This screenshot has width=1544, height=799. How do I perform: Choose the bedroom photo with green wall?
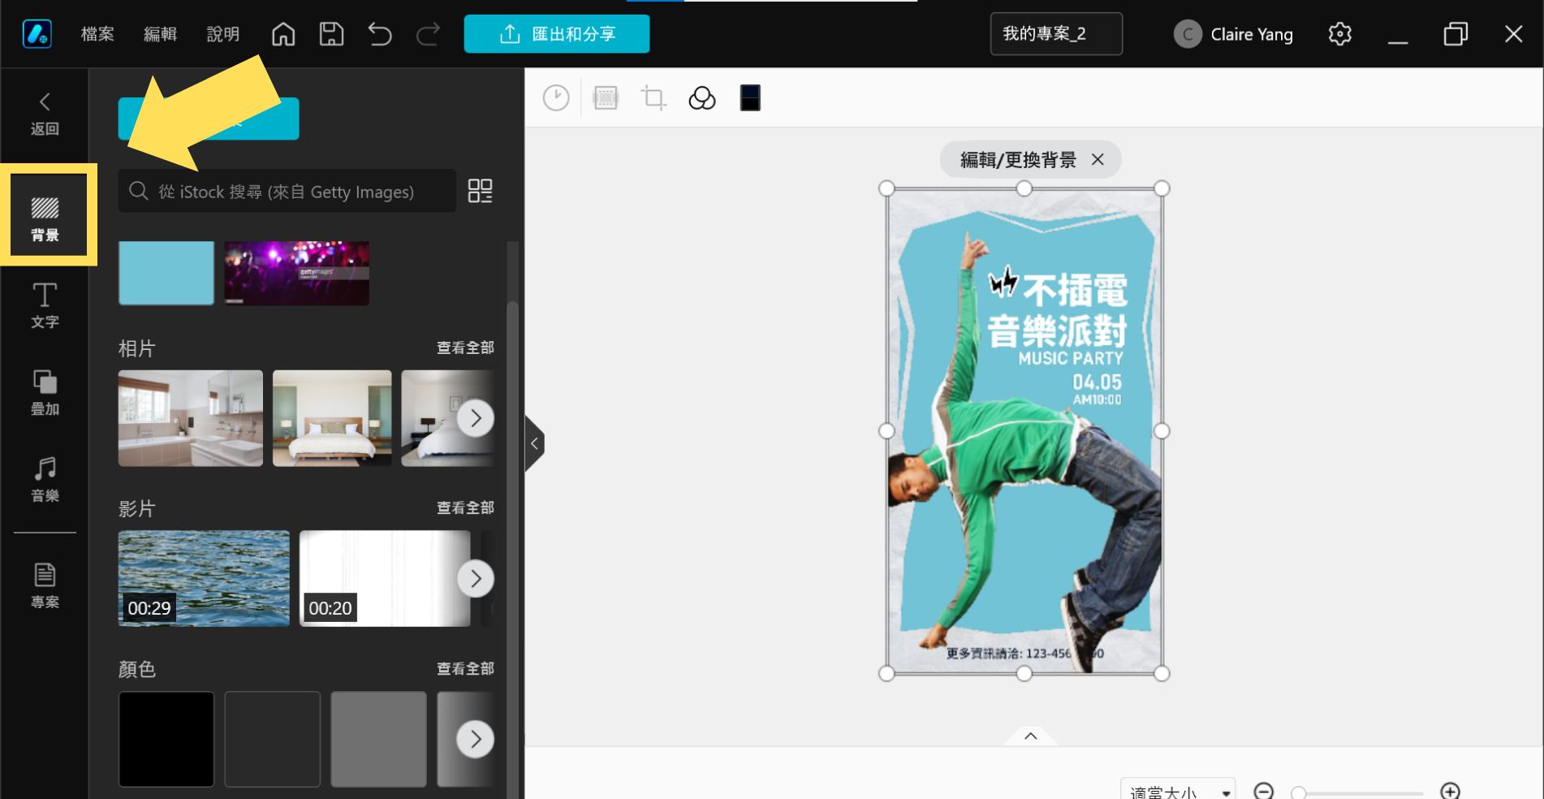[332, 418]
